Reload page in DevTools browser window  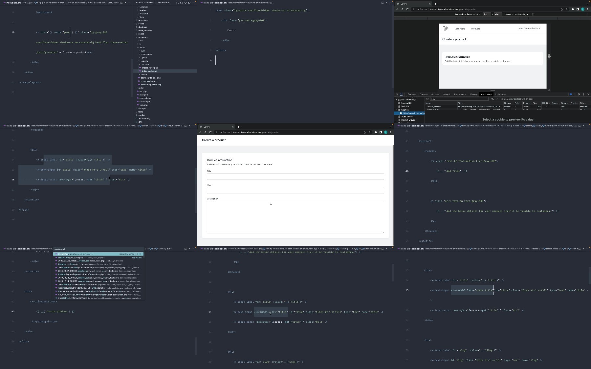[407, 9]
